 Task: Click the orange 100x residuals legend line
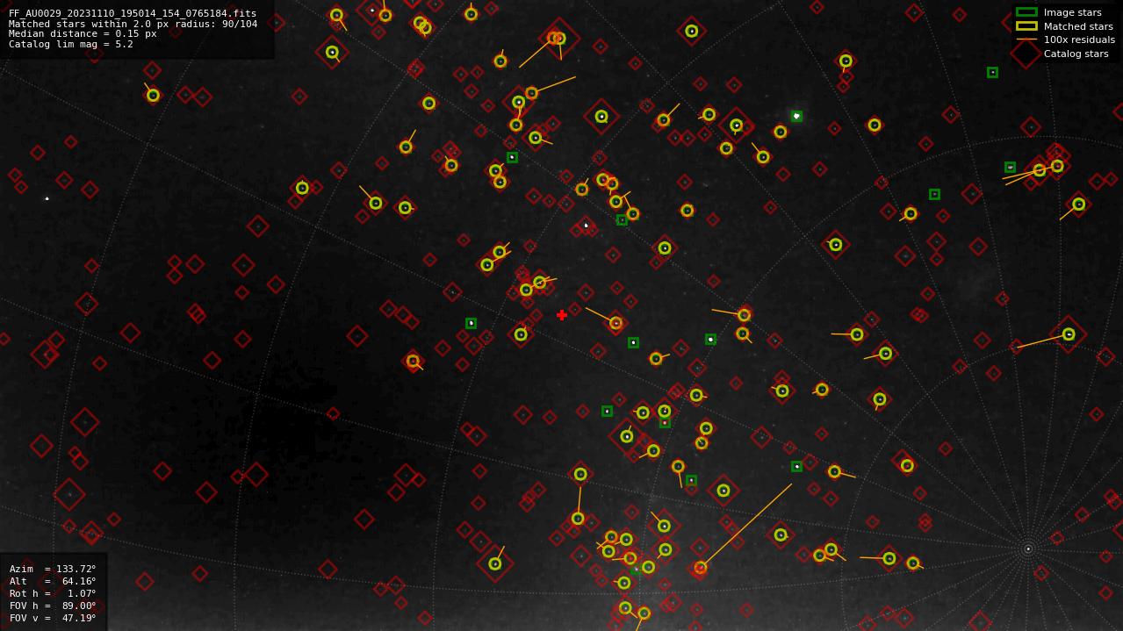[x=1026, y=39]
